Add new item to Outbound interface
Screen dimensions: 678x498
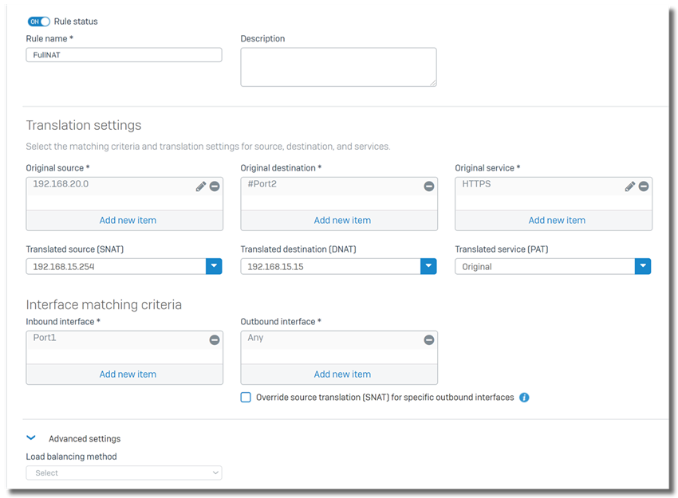point(342,374)
